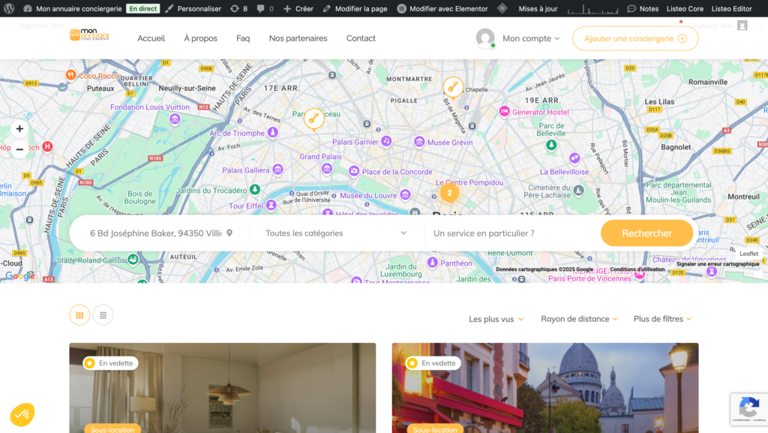Screen dimensions: 768x433
Task: Click the Leaflet attribution link
Action: 748,254
